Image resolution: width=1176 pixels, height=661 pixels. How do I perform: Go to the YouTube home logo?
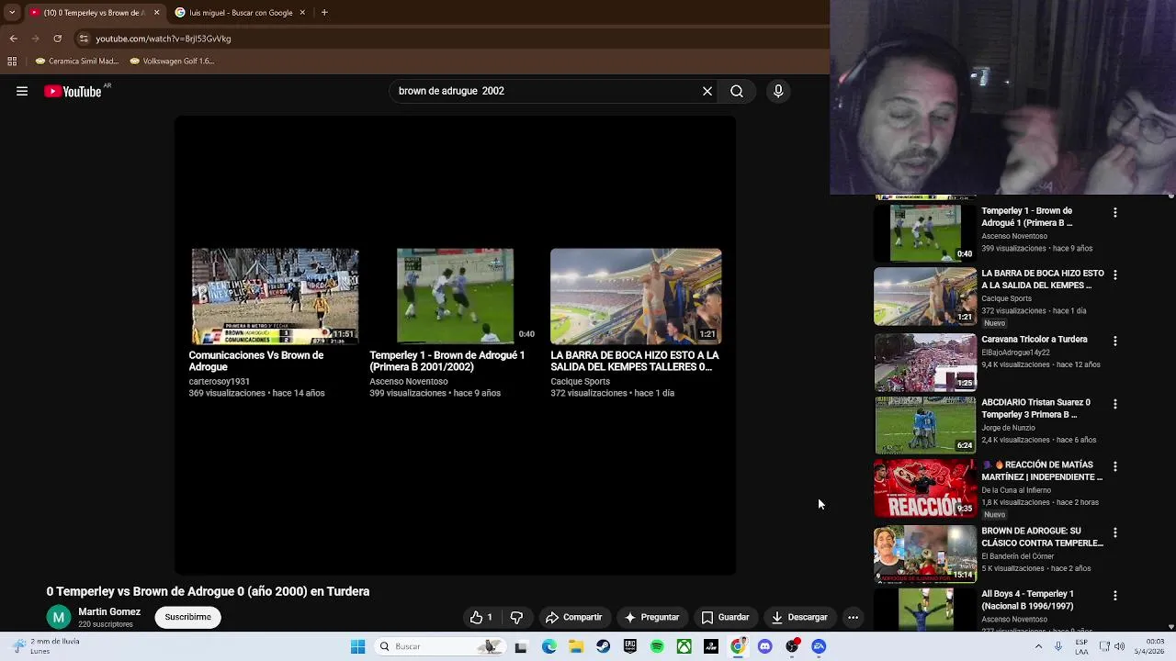point(73,91)
